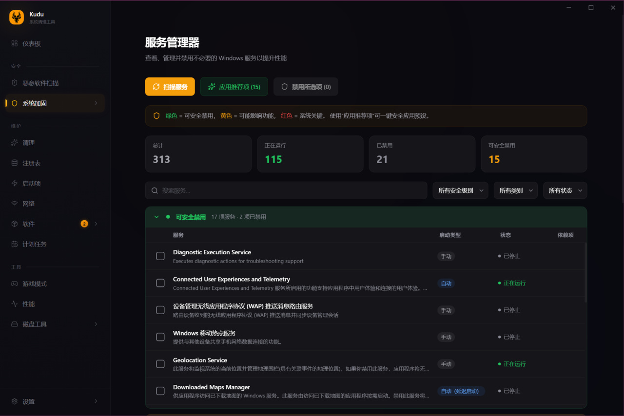The width and height of the screenshot is (624, 416).
Task: Click the 服务 column header
Action: pos(178,235)
